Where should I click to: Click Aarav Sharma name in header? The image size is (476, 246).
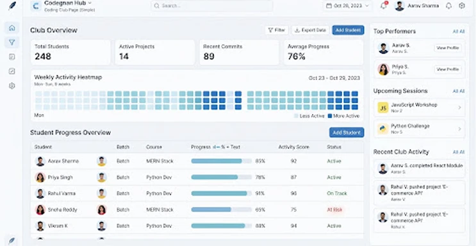pos(423,6)
